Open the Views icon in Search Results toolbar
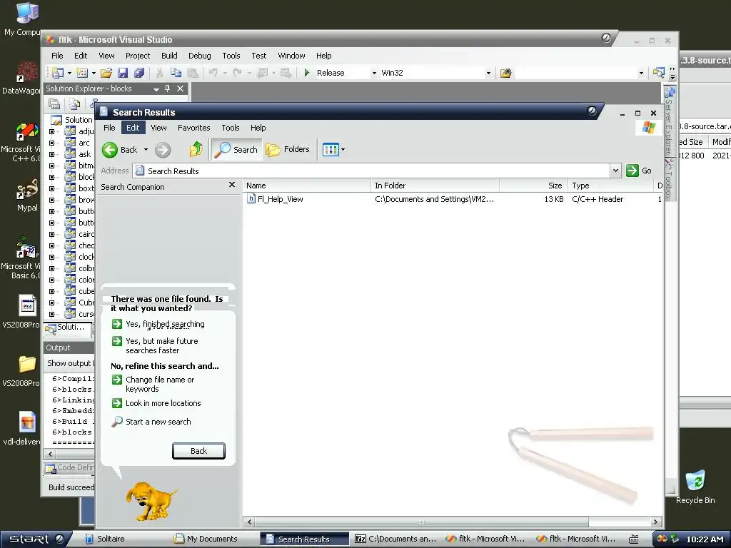Viewport: 731px width, 548px height. (331, 150)
